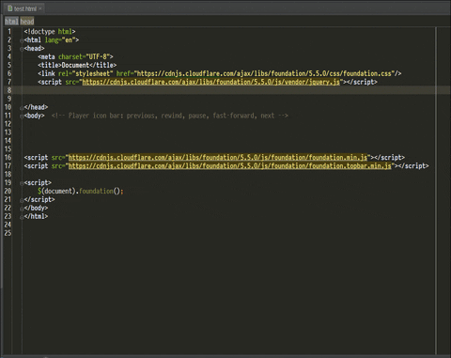This screenshot has height=358, width=451.
Task: Click line number 9 in gutter
Action: pyautogui.click(x=9, y=99)
